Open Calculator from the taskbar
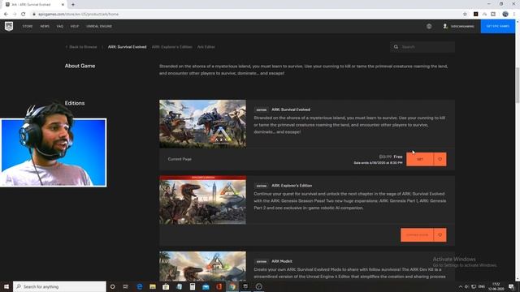520x292 pixels. pyautogui.click(x=193, y=286)
